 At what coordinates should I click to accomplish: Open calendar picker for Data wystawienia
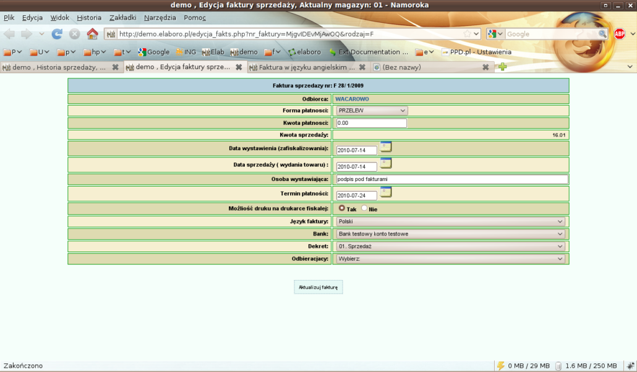tap(386, 147)
